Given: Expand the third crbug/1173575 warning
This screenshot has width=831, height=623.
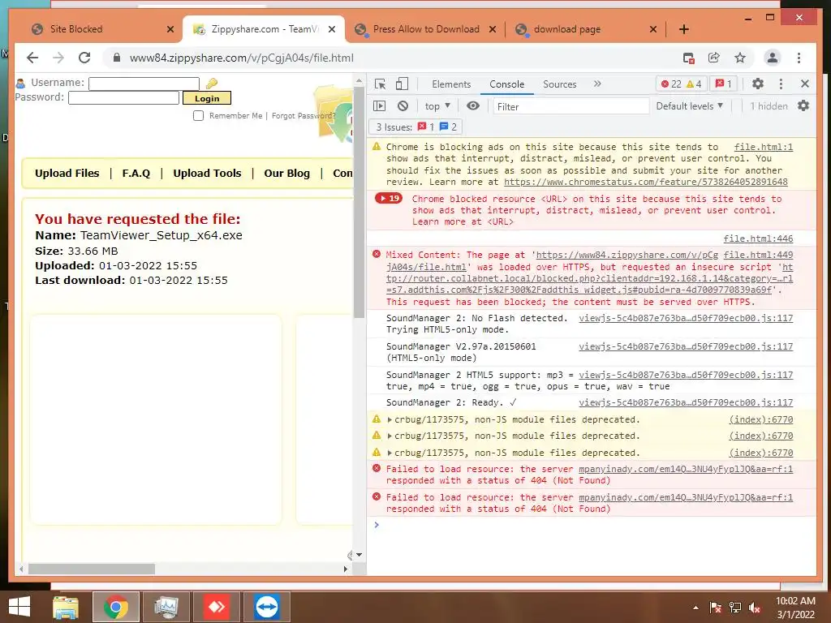Looking at the screenshot, I should pyautogui.click(x=390, y=453).
